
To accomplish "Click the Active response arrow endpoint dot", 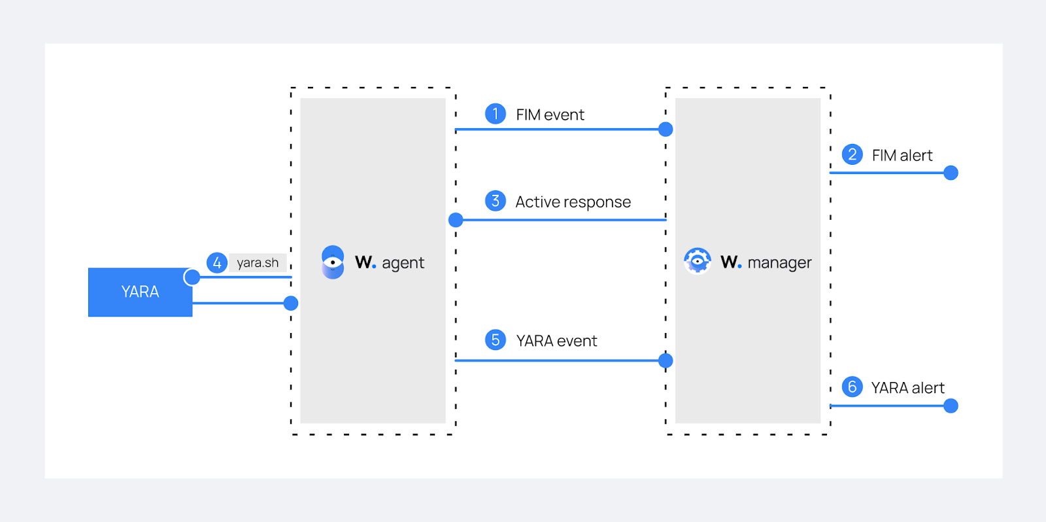I will [456, 220].
